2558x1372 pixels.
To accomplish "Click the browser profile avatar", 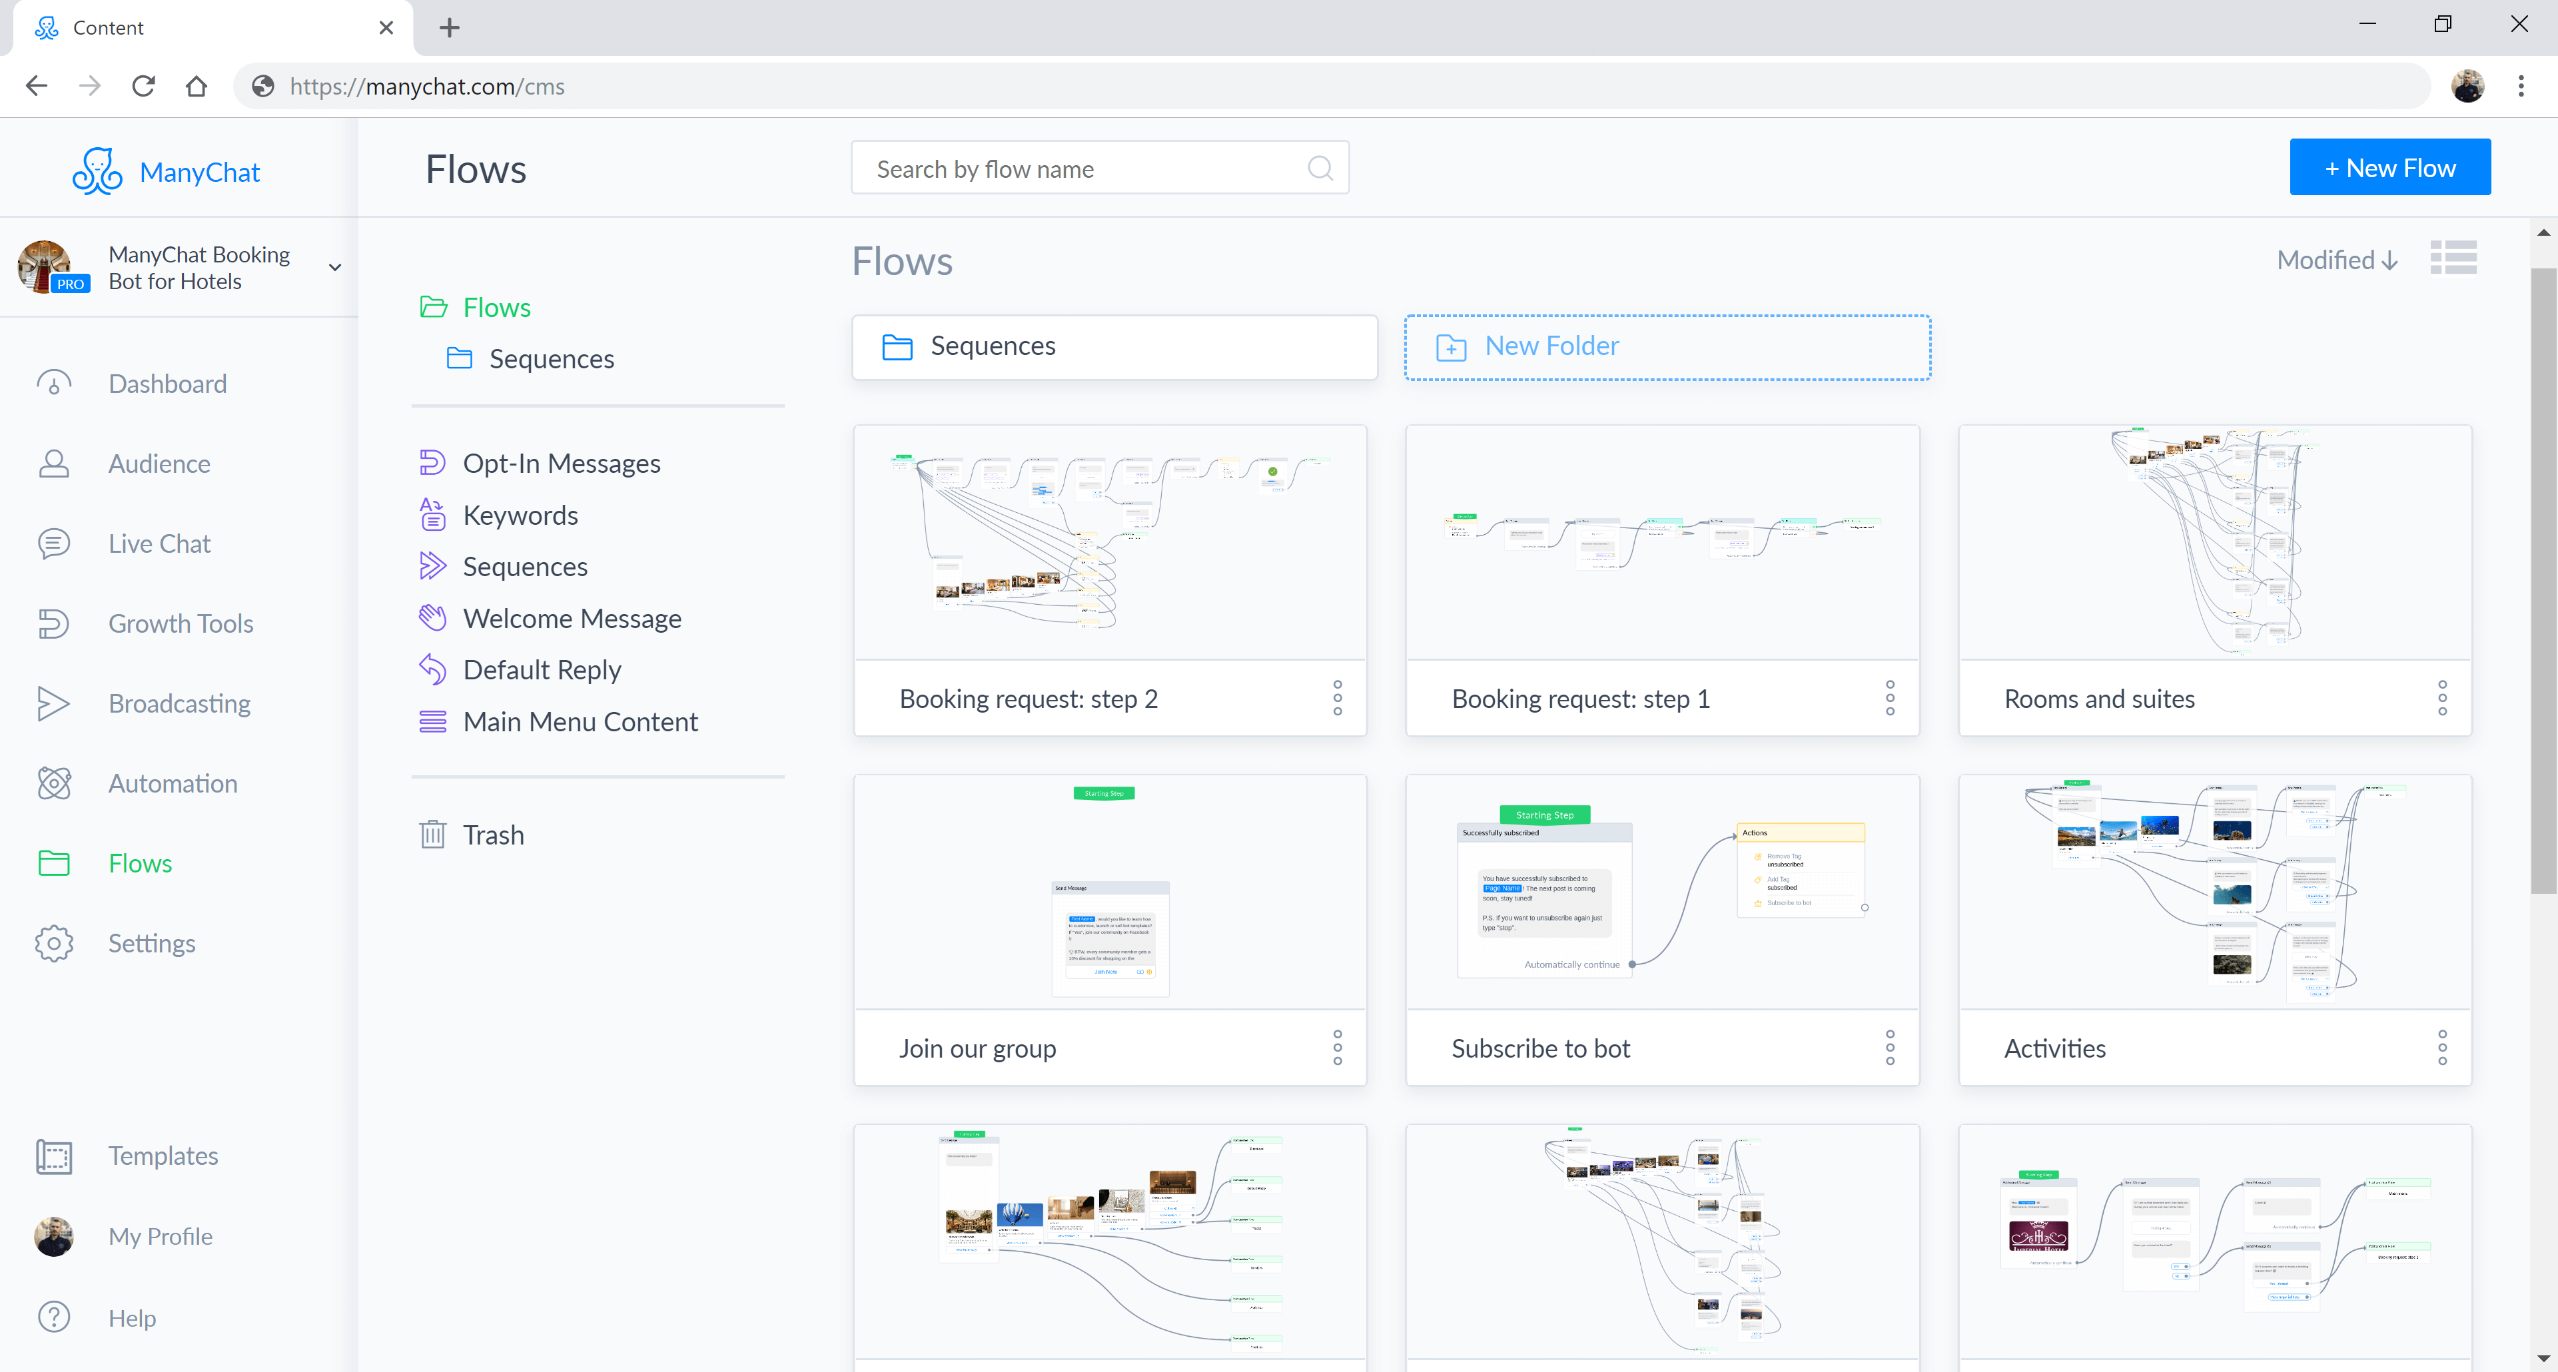I will pyautogui.click(x=2467, y=87).
